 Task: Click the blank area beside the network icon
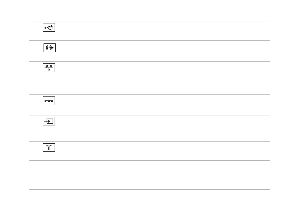[163, 78]
